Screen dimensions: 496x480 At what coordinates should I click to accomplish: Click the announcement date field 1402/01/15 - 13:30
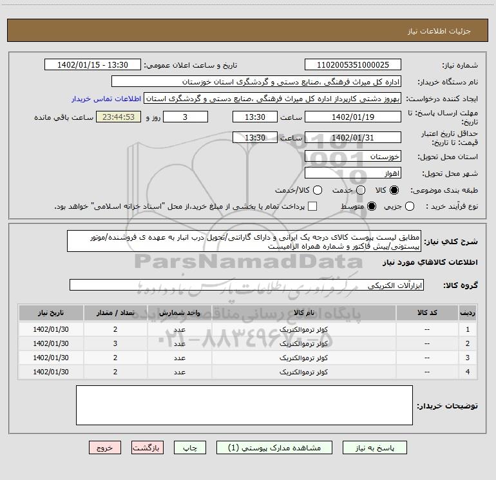pos(93,65)
